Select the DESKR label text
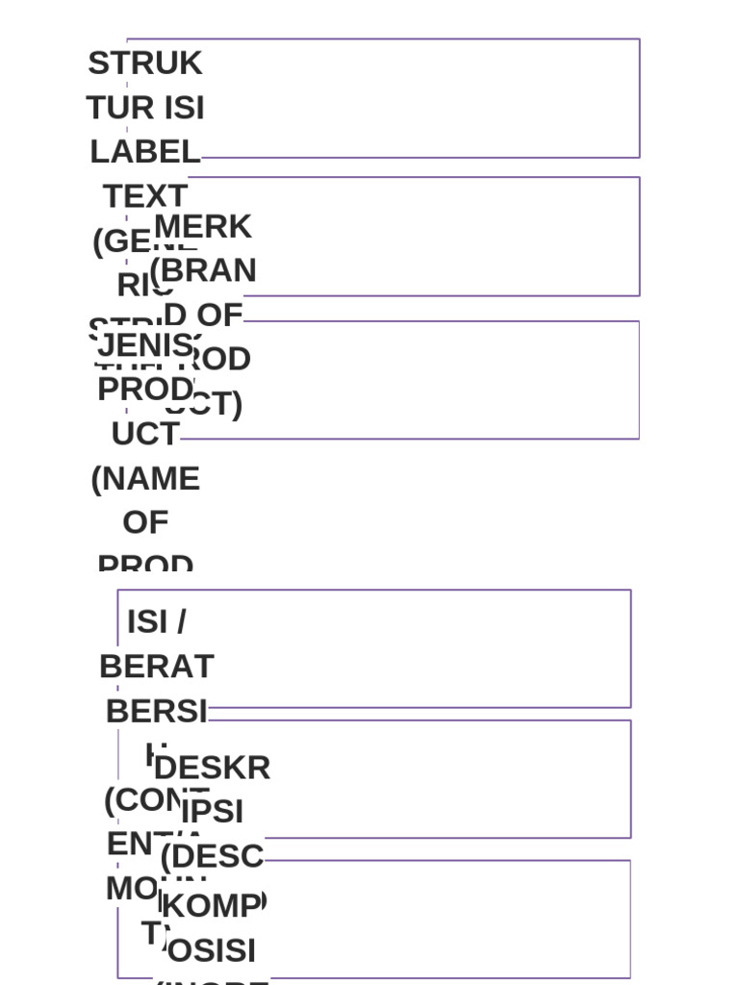Viewport: 739px width, 985px height. (x=213, y=768)
